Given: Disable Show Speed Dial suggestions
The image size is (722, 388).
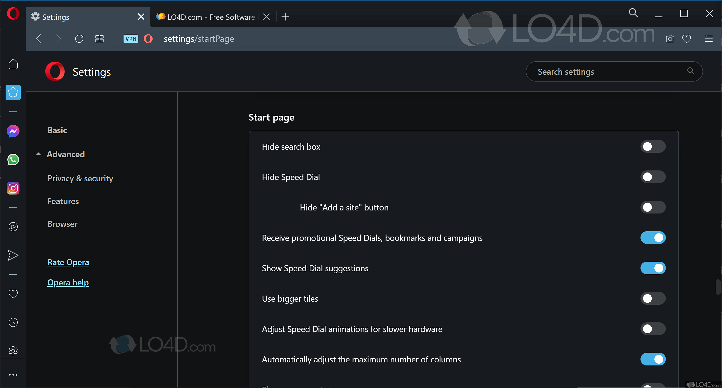Looking at the screenshot, I should (653, 268).
